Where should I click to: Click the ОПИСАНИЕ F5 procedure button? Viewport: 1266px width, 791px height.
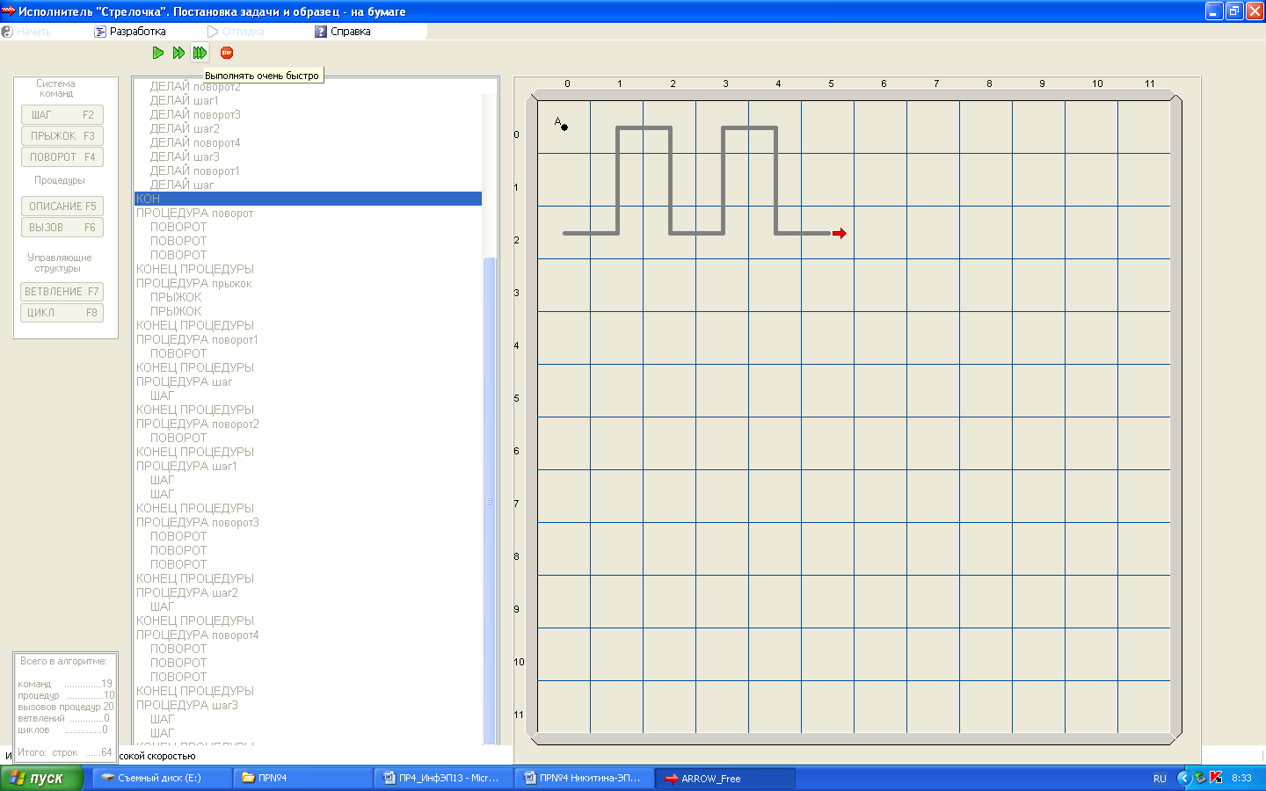62,207
